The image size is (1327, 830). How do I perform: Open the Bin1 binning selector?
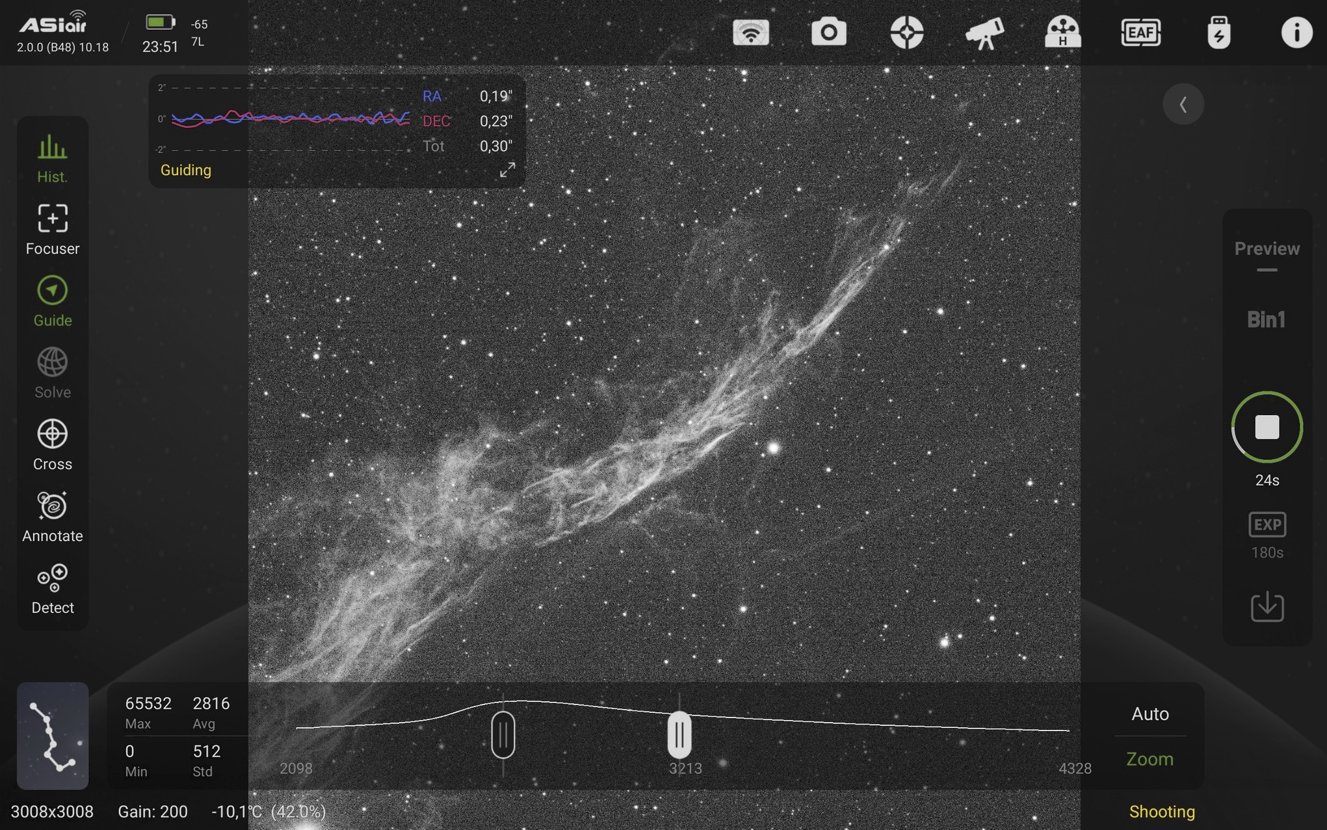point(1266,319)
